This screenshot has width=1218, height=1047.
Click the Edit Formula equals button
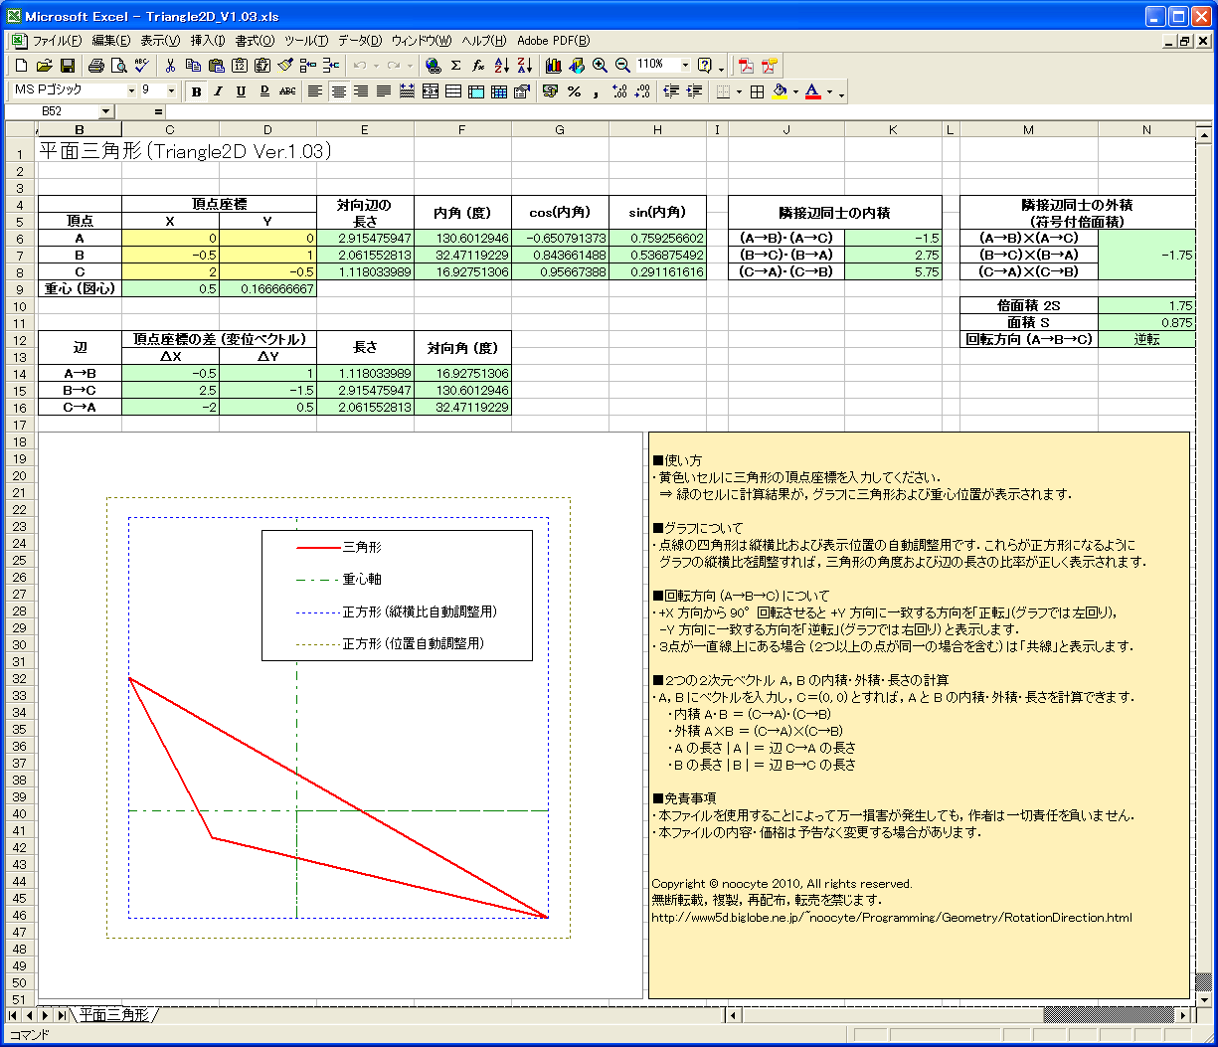(x=158, y=111)
